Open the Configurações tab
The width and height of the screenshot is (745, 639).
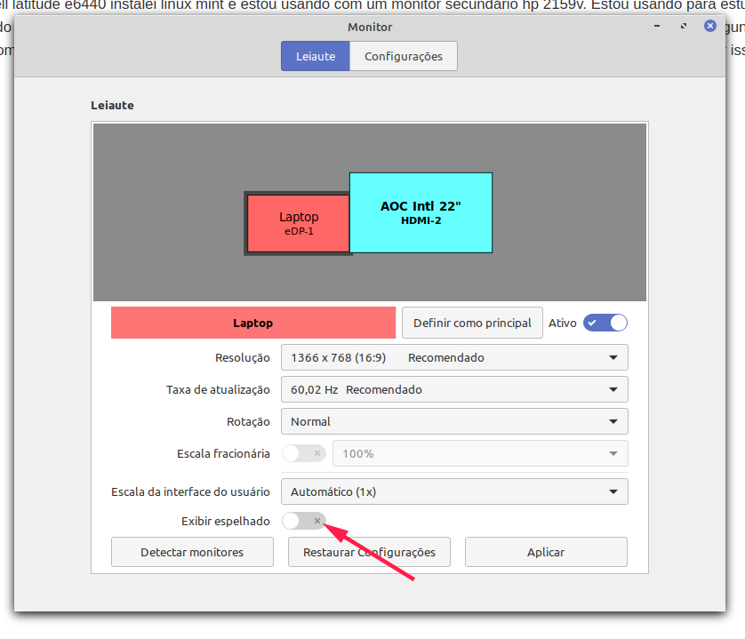(404, 56)
